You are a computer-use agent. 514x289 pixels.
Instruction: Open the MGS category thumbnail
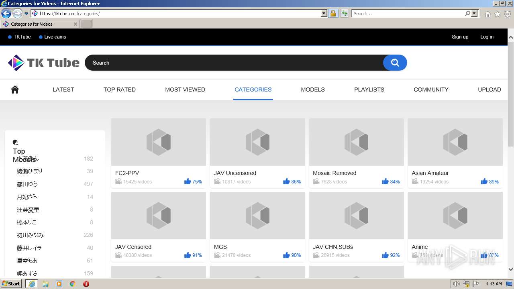tap(257, 216)
